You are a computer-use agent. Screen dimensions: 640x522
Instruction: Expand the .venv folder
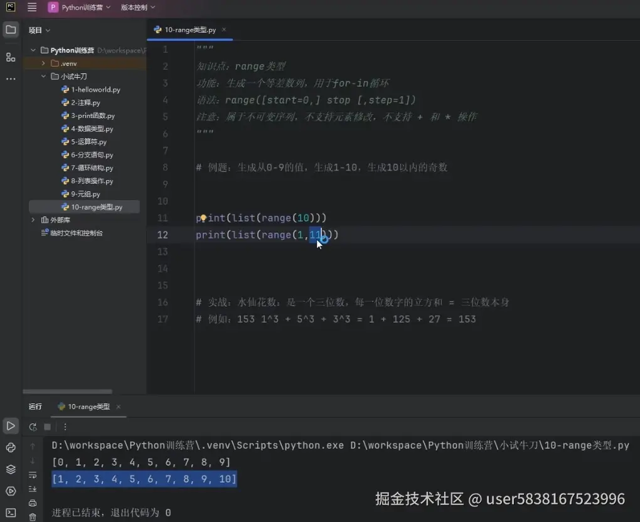43,63
